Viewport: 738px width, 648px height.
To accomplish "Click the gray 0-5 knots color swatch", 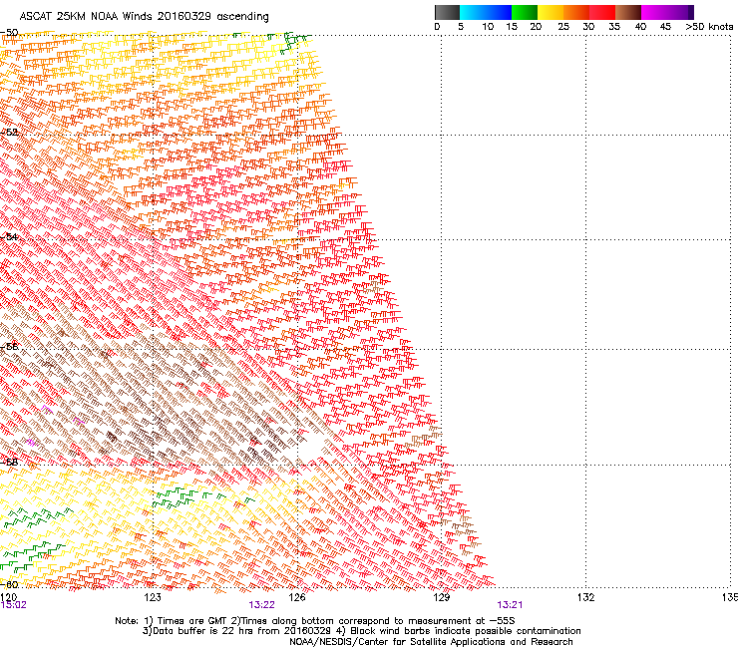I will point(447,12).
